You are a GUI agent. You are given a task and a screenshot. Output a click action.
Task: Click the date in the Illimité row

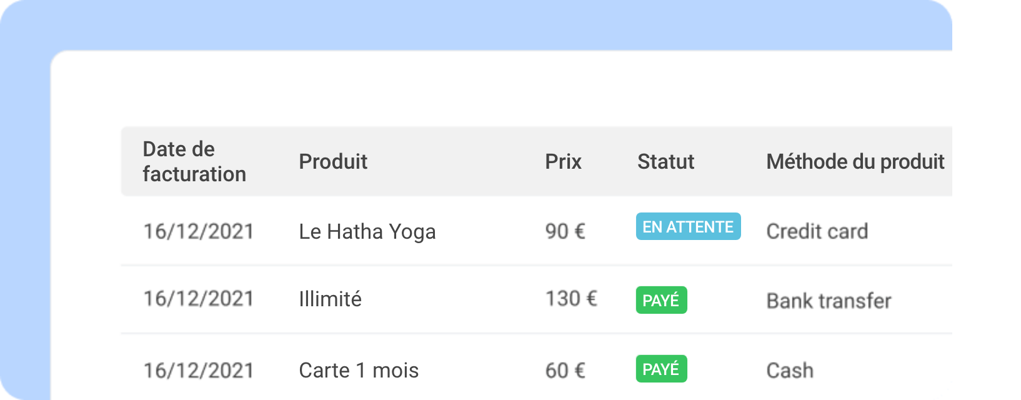[x=199, y=299]
